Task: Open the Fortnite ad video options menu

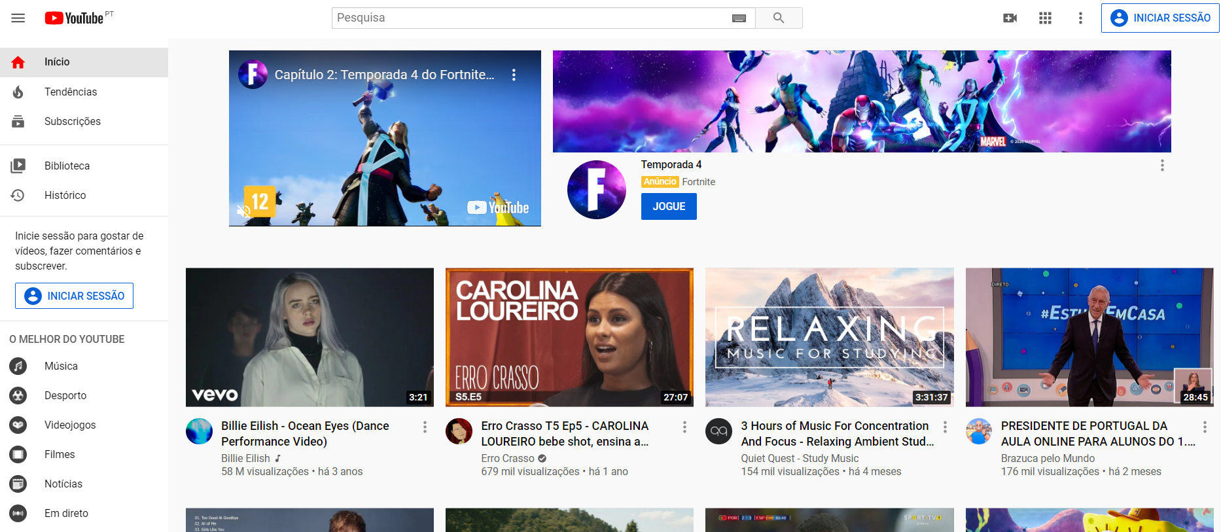Action: click(514, 75)
